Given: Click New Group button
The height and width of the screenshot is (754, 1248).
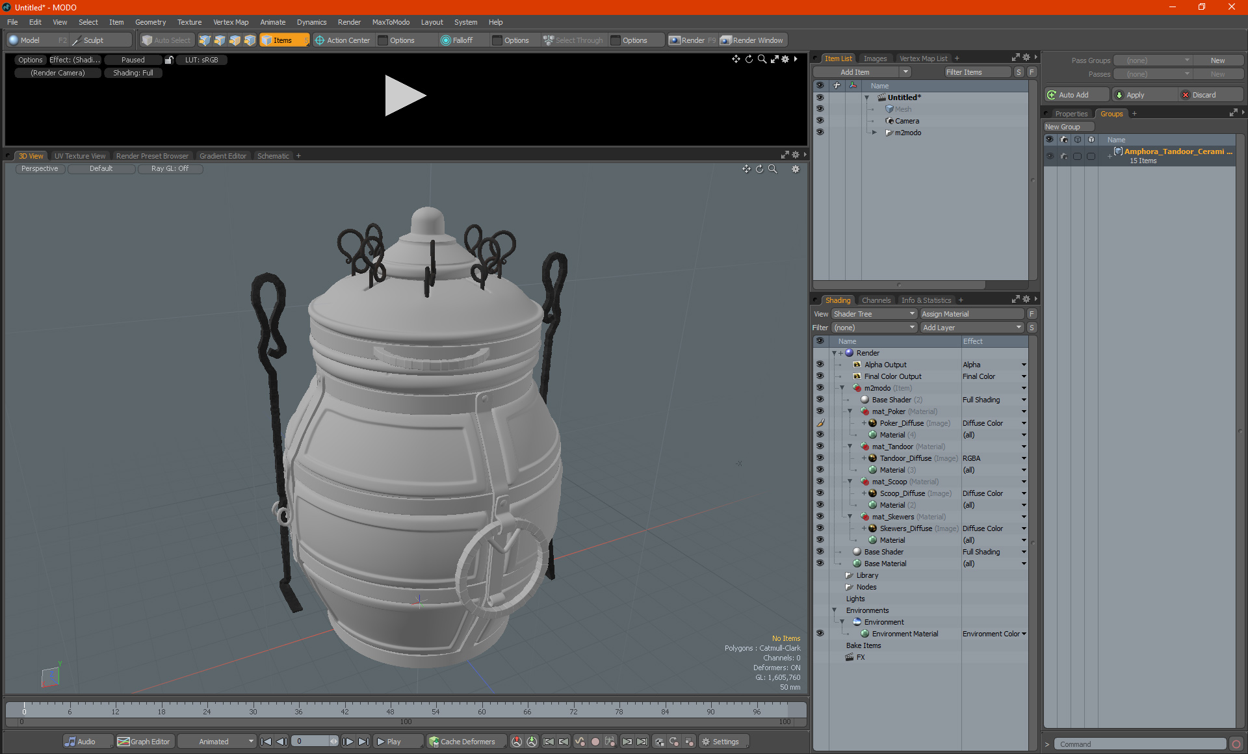Looking at the screenshot, I should [x=1068, y=127].
